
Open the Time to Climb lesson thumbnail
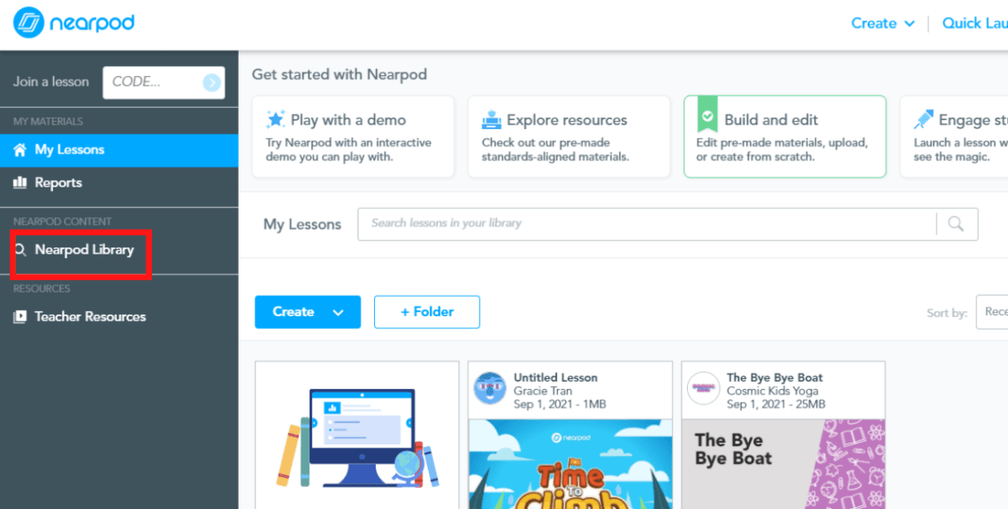pos(569,464)
